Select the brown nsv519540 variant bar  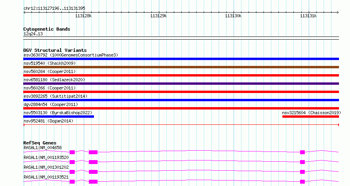click(181, 67)
